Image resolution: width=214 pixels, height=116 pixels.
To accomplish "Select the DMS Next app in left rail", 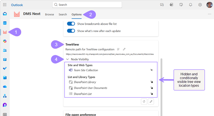I will [x=5, y=32].
